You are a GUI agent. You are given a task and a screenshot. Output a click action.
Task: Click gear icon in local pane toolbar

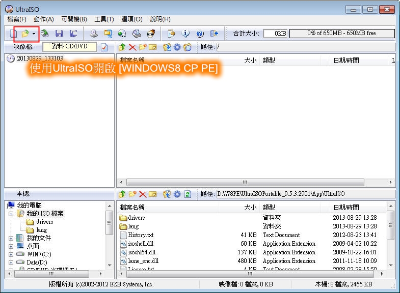click(x=177, y=194)
